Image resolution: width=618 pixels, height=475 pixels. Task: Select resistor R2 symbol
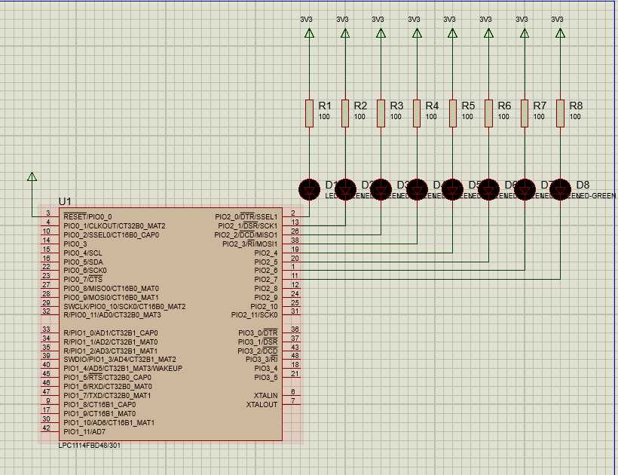pyautogui.click(x=345, y=114)
